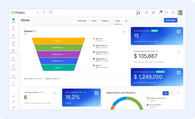Click the Paused: 0 (0%) summary text
The height and width of the screenshot is (119, 195).
pos(53,79)
